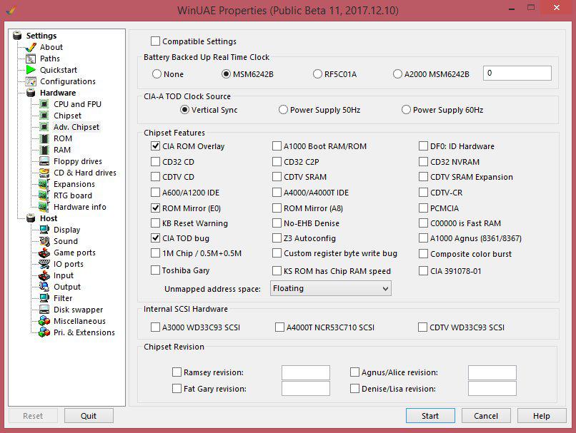Check the Toshiba Gary option

click(155, 270)
